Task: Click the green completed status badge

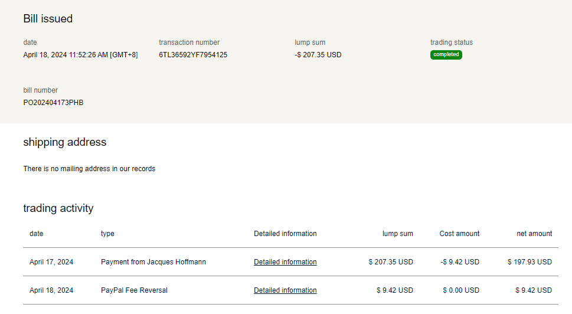Action: 446,55
